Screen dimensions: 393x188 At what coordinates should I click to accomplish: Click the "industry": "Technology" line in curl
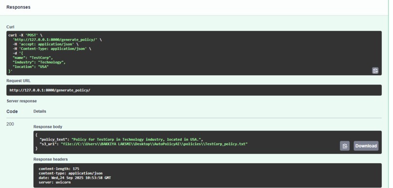click(x=39, y=62)
